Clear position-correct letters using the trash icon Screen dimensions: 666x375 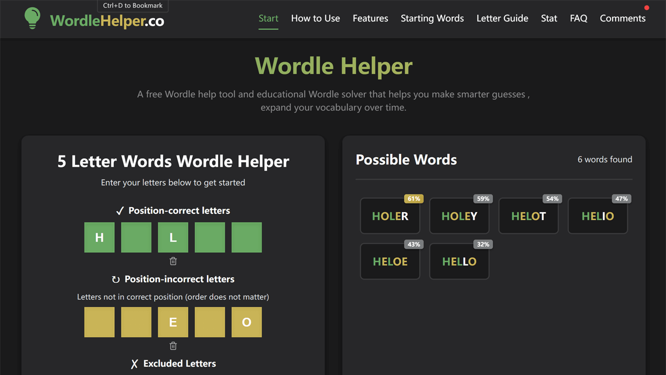point(173,261)
